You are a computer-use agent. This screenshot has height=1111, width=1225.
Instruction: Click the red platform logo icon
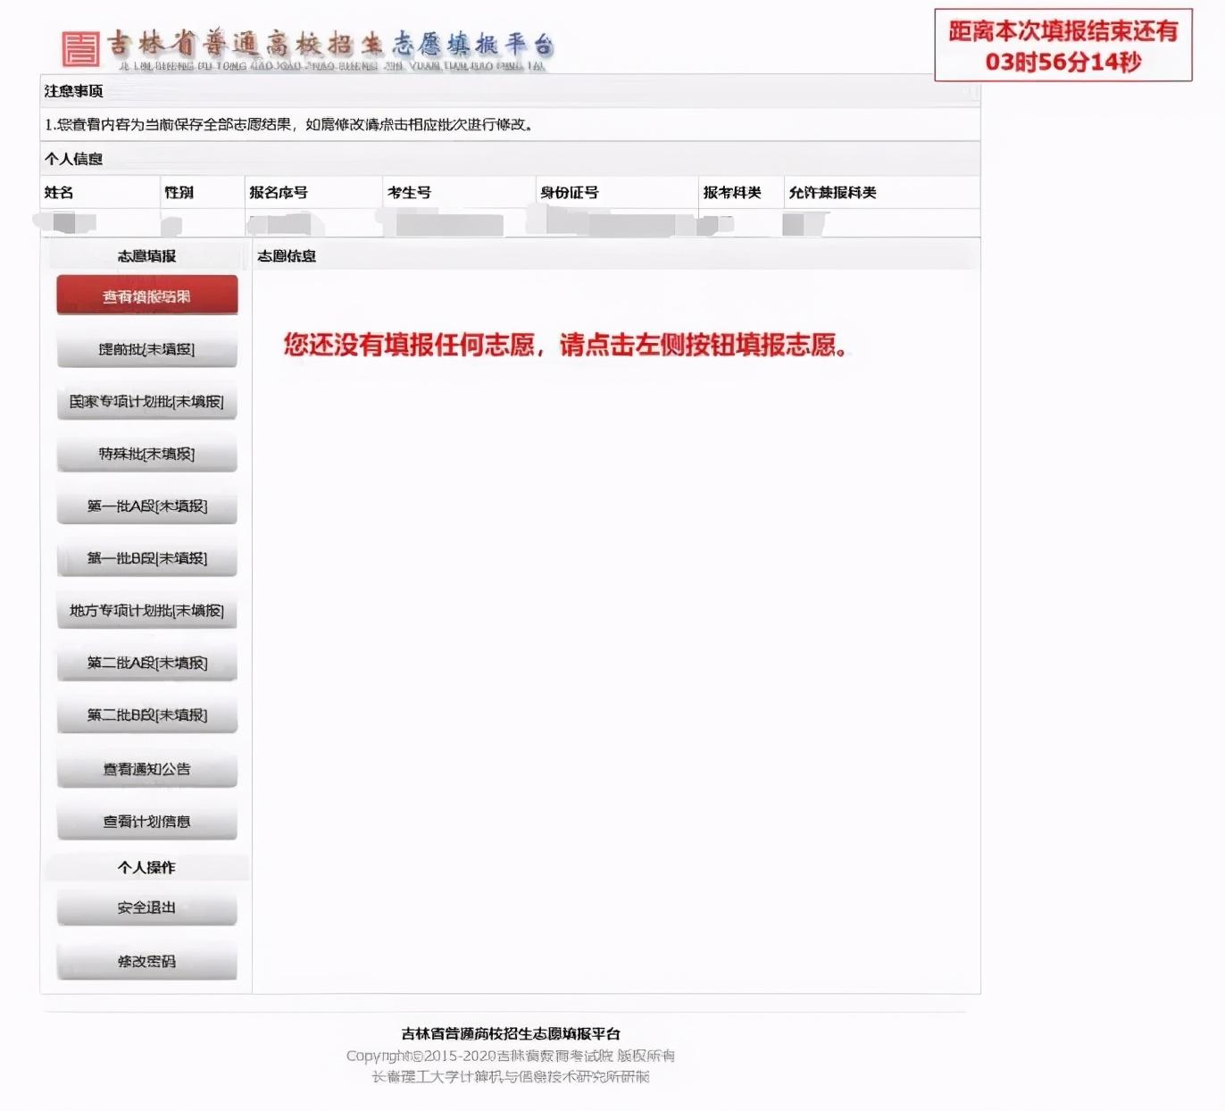pos(80,48)
